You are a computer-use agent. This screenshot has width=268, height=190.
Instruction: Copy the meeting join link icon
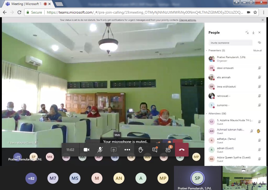click(259, 42)
